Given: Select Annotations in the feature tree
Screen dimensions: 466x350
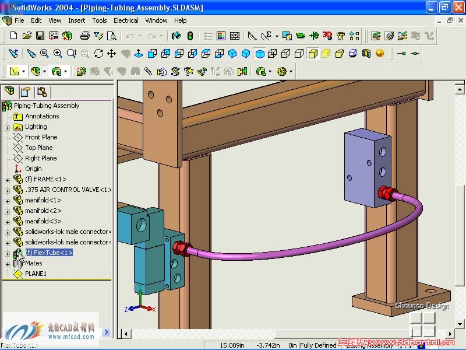Looking at the screenshot, I should (x=42, y=116).
